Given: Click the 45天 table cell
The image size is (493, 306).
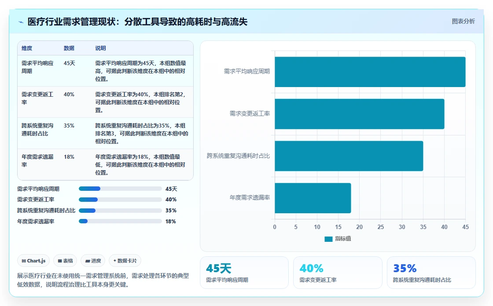Looking at the screenshot, I should (70, 63).
